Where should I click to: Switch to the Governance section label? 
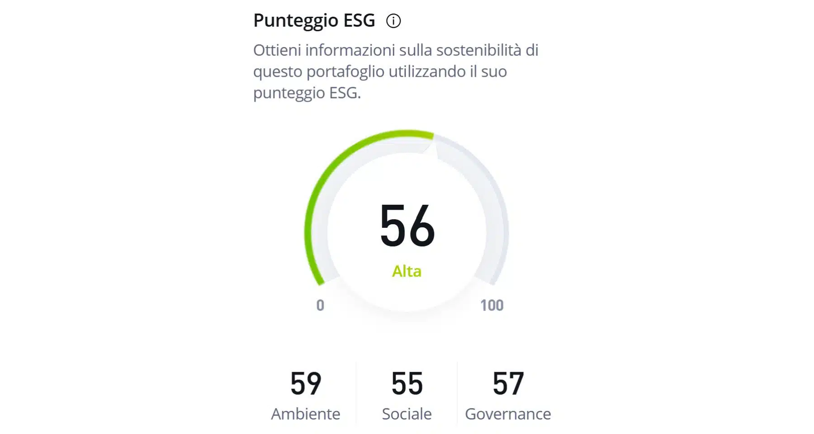[x=507, y=413]
